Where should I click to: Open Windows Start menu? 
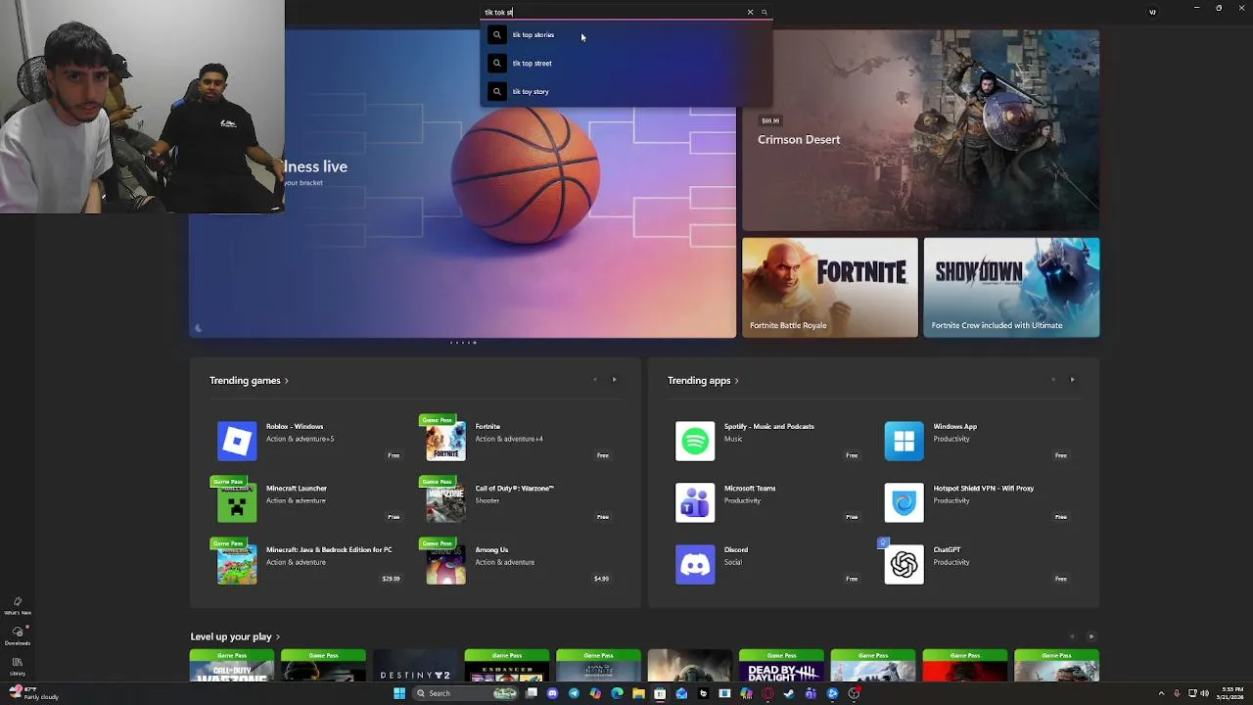[x=399, y=693]
